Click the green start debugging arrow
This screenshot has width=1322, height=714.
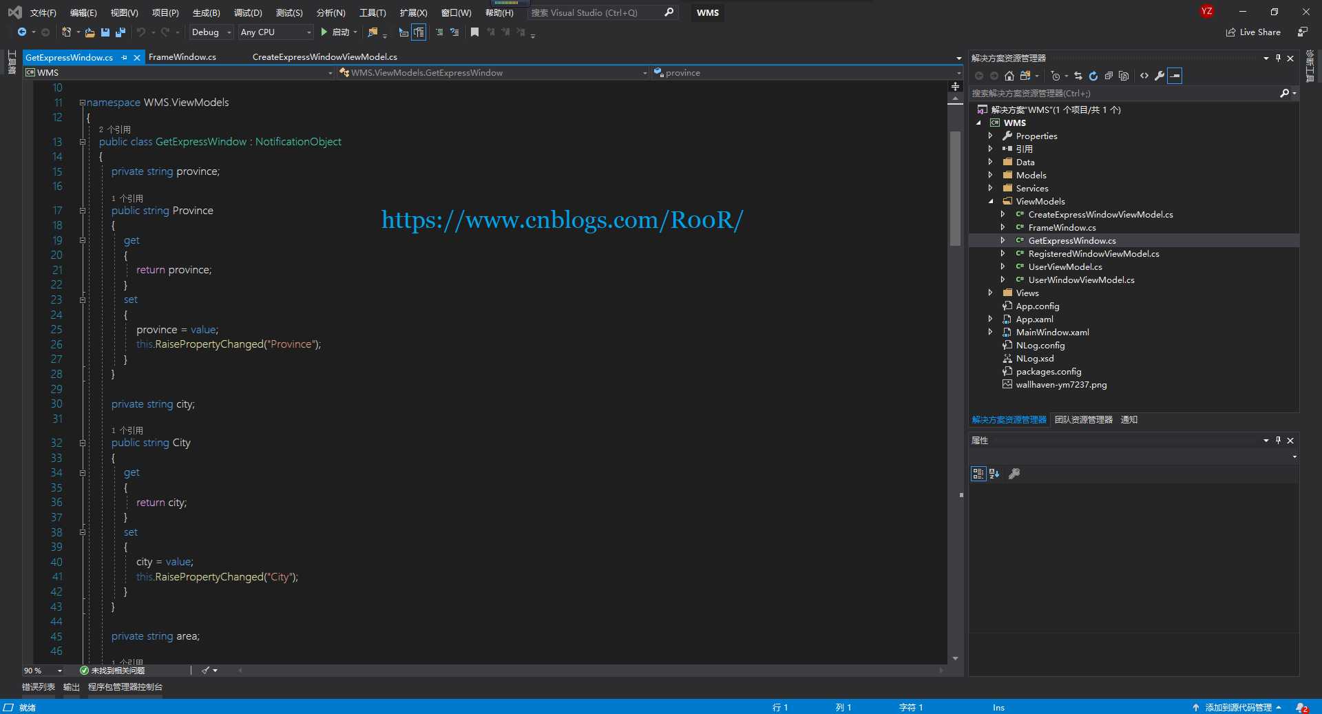point(324,32)
